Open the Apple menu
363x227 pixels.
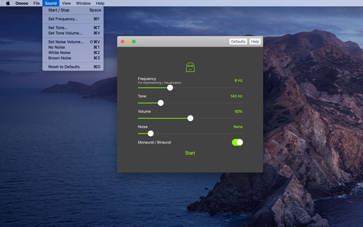coord(8,3)
